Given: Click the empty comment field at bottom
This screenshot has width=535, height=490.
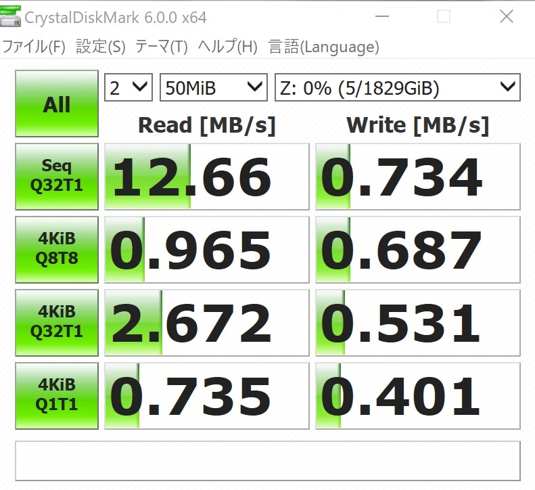Looking at the screenshot, I should 268,461.
